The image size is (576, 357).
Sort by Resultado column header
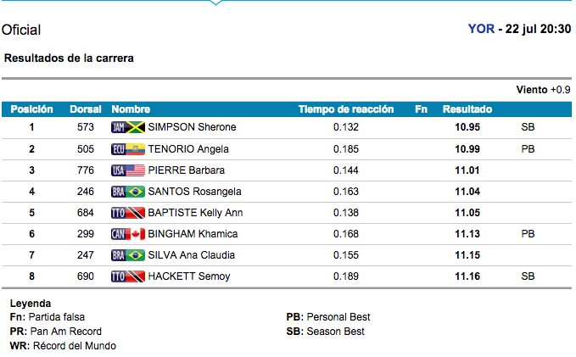coord(467,109)
